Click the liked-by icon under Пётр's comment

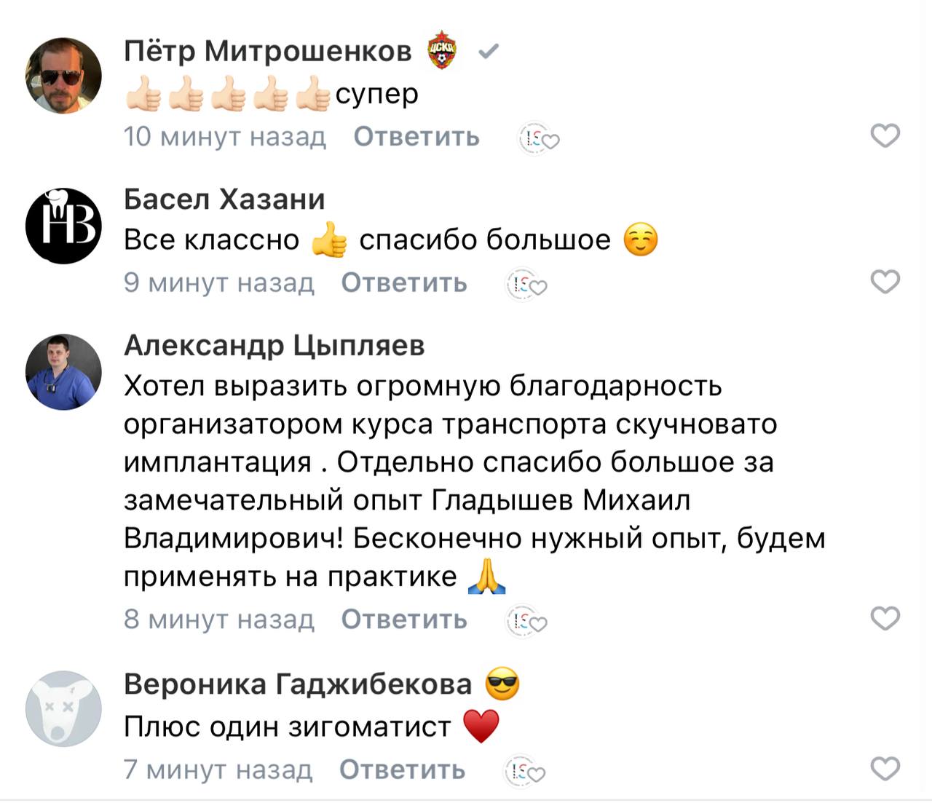(x=537, y=138)
